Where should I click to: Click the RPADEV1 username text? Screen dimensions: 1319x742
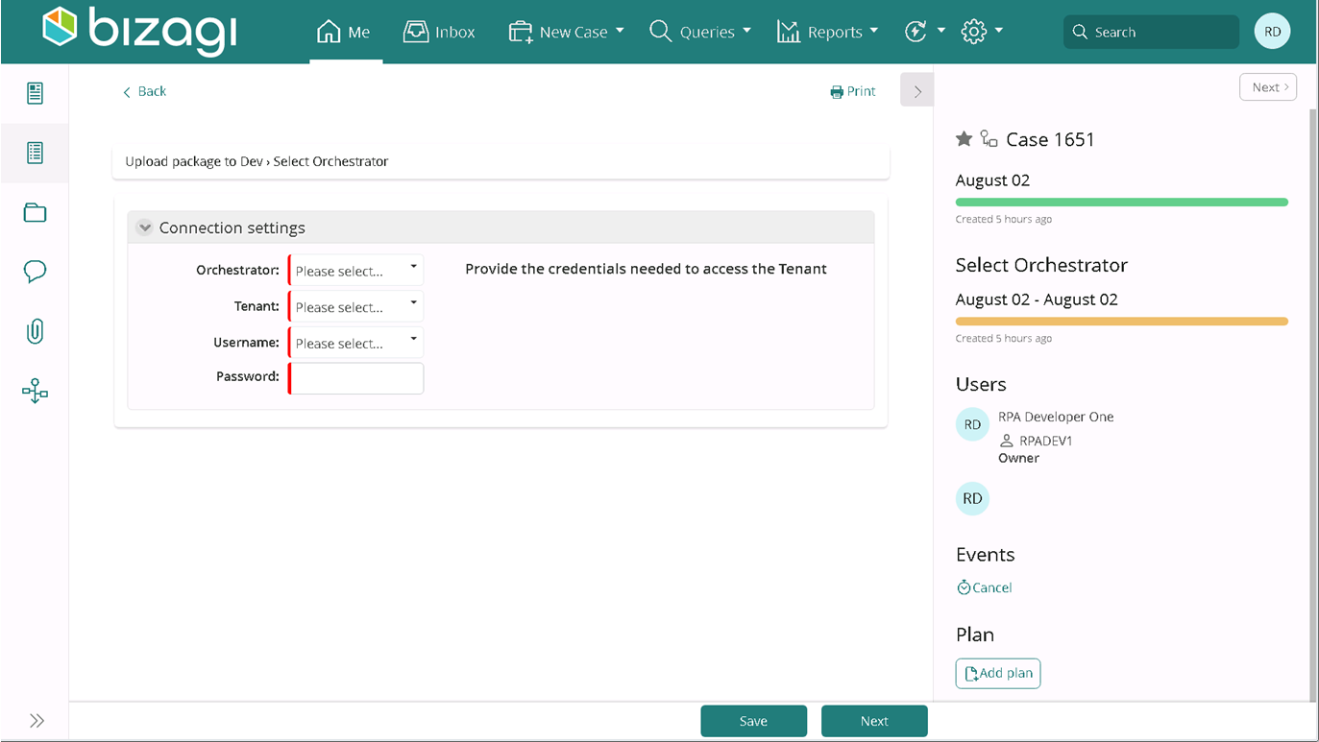click(1045, 441)
